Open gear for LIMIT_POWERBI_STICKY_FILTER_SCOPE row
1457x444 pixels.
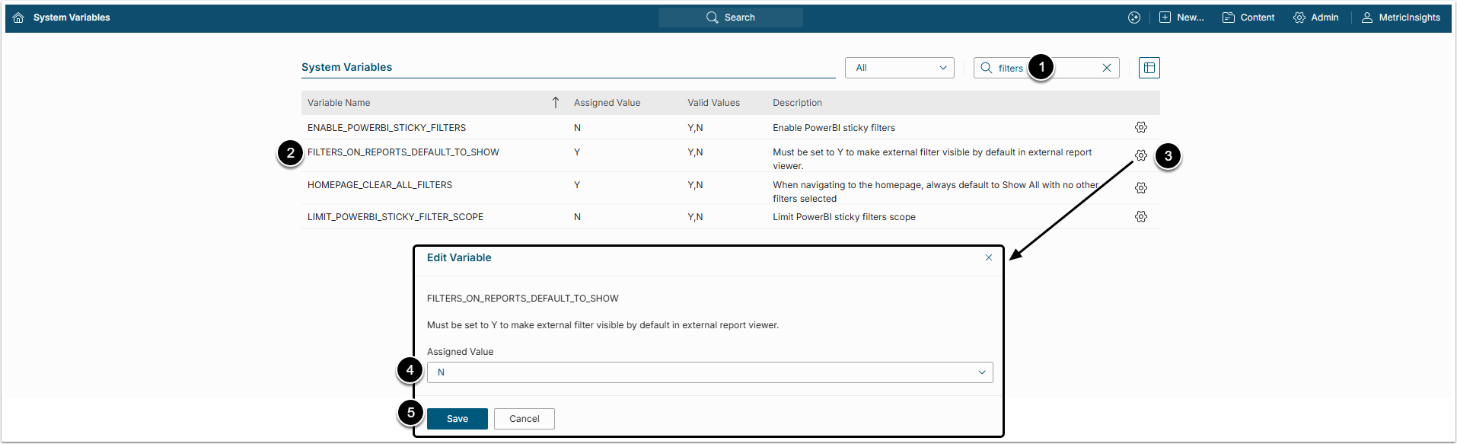[1140, 216]
